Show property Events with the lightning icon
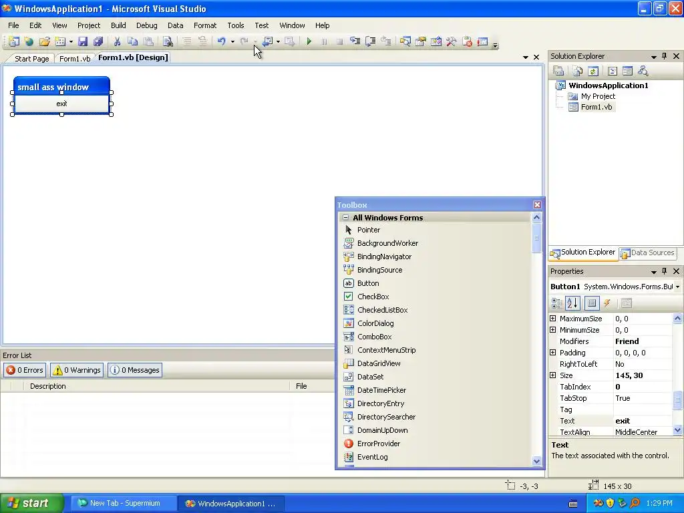Viewport: 684px width, 513px height. coord(607,303)
